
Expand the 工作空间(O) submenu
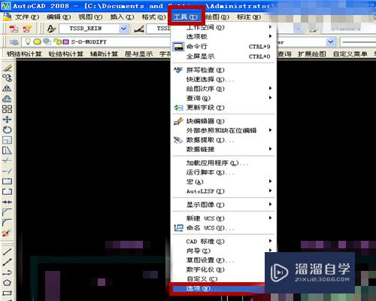pos(224,27)
